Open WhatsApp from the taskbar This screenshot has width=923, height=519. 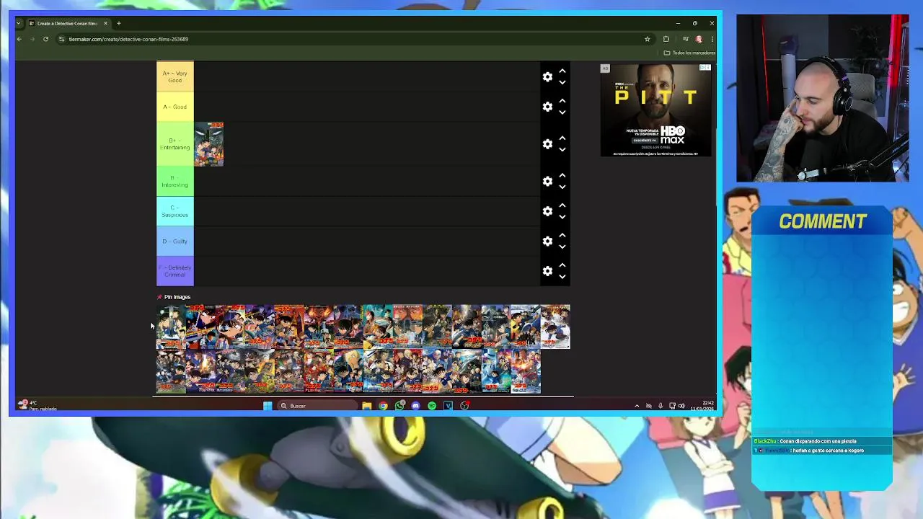pos(399,406)
